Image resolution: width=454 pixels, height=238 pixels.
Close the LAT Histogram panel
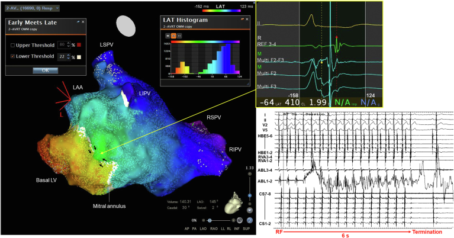pyautogui.click(x=248, y=20)
